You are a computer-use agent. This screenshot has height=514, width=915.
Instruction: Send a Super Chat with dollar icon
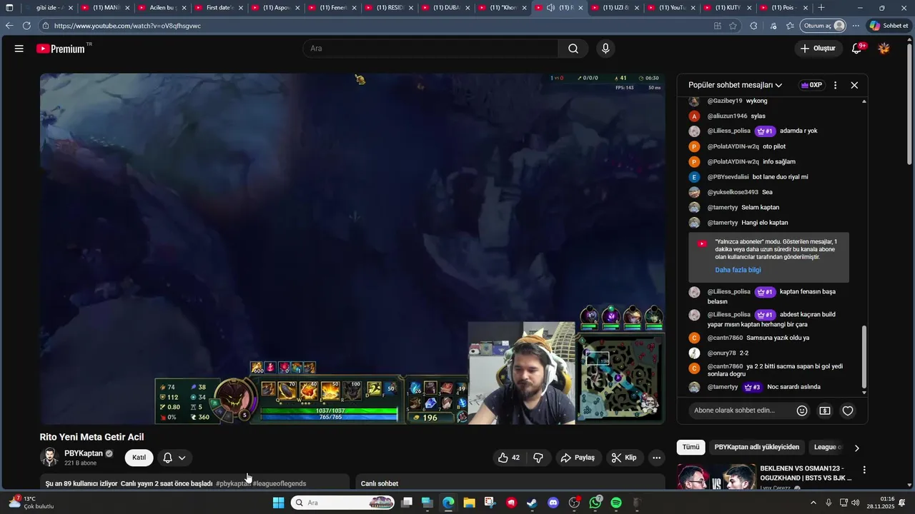coord(825,410)
